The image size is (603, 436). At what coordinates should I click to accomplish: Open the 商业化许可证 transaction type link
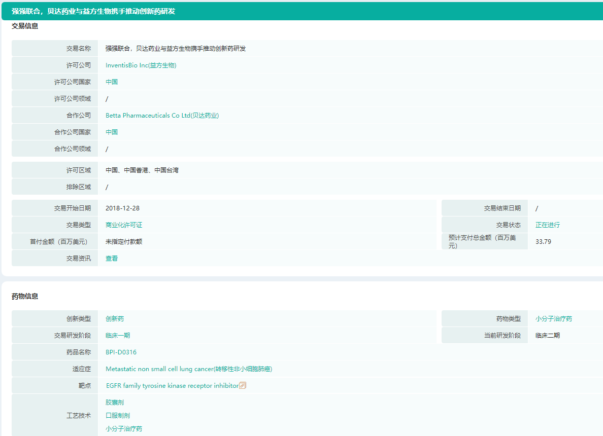point(124,225)
